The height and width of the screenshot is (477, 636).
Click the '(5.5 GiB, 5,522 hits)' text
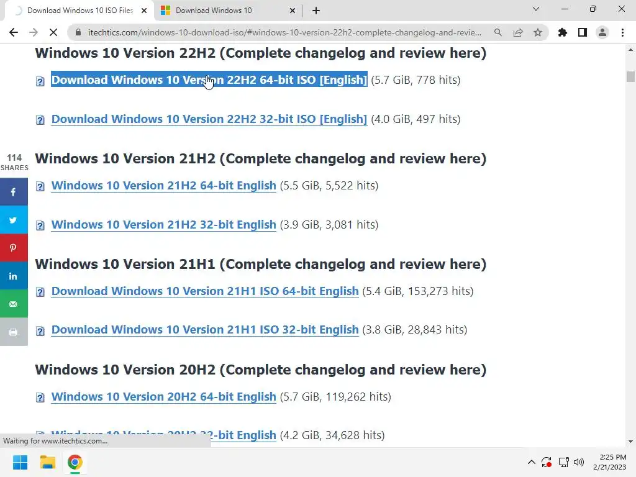329,185
